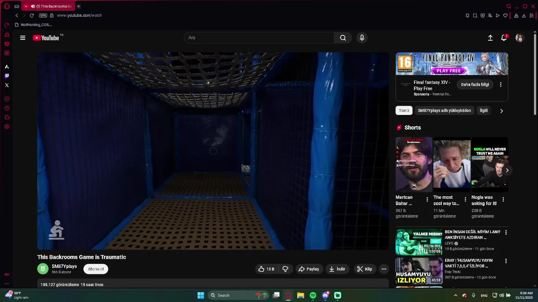Subscribe with the 'Abone ol' button
Image resolution: width=538 pixels, height=302 pixels.
pos(96,269)
